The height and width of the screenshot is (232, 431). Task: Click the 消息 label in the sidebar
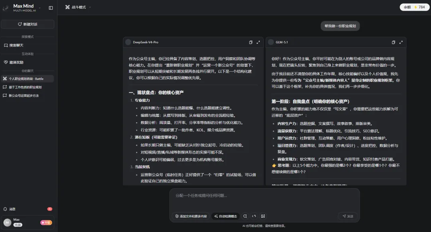12,209
